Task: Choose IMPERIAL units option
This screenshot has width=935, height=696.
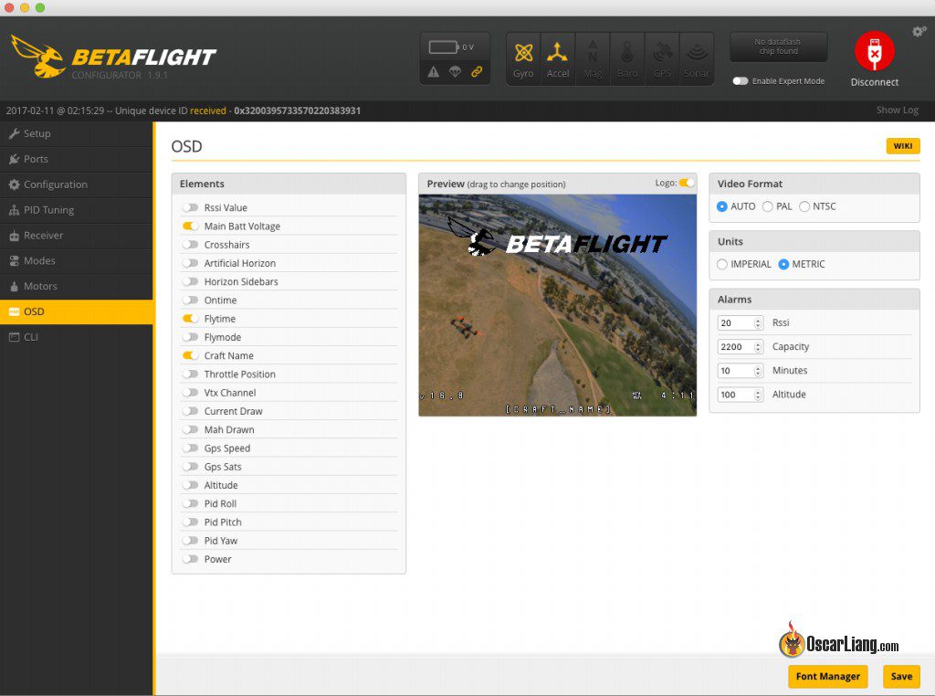Action: 722,265
